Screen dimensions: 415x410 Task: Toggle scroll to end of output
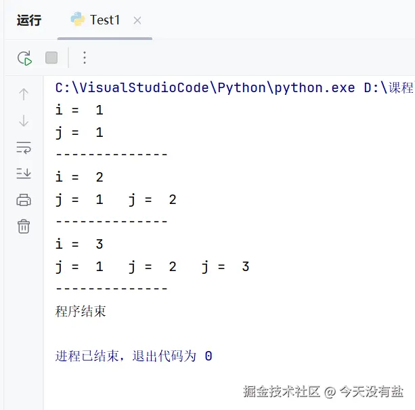tap(24, 173)
